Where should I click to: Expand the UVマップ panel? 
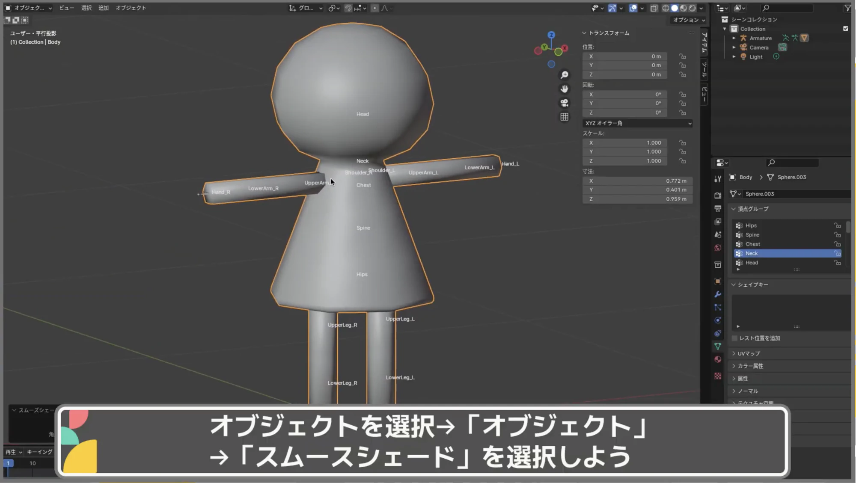coord(749,353)
